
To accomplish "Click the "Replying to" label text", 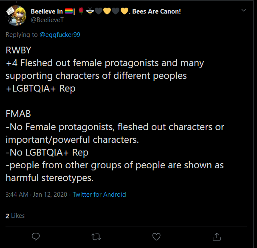I will pos(22,35).
